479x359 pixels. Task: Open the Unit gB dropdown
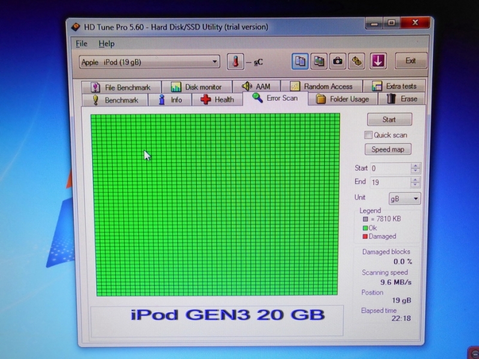[x=405, y=199]
